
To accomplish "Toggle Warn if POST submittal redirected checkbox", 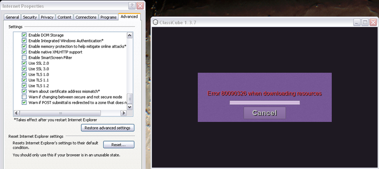I will coord(24,102).
